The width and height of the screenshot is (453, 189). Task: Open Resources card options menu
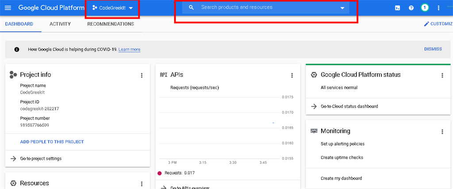pyautogui.click(x=142, y=184)
